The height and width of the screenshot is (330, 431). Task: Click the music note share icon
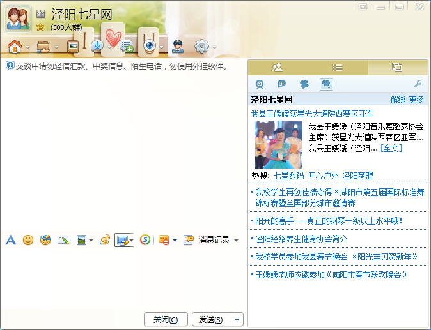[x=105, y=240]
